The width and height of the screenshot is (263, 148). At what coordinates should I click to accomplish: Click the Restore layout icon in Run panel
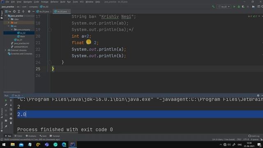6,120
